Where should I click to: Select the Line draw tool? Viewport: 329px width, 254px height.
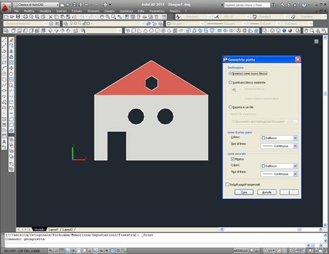tap(4, 40)
